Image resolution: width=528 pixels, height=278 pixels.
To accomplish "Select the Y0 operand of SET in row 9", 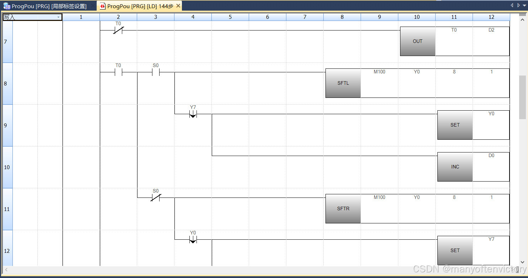I will click(x=491, y=114).
